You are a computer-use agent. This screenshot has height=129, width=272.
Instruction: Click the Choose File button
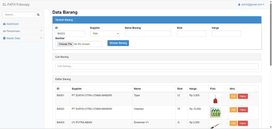point(66,44)
